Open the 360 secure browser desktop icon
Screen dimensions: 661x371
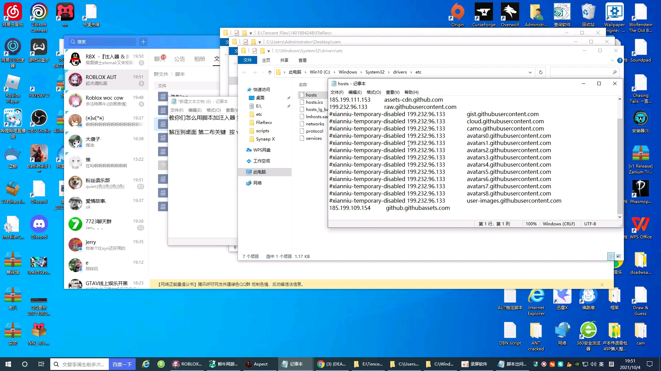pos(588,337)
